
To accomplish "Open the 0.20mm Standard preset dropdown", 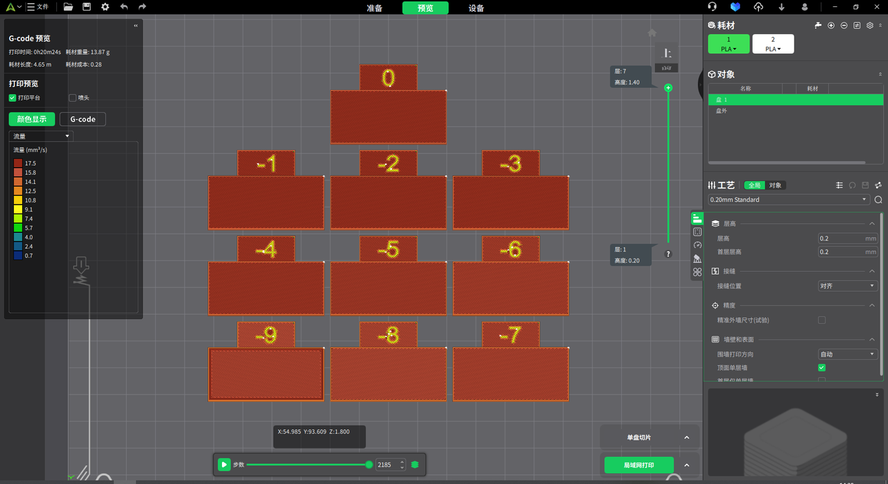I will [789, 200].
